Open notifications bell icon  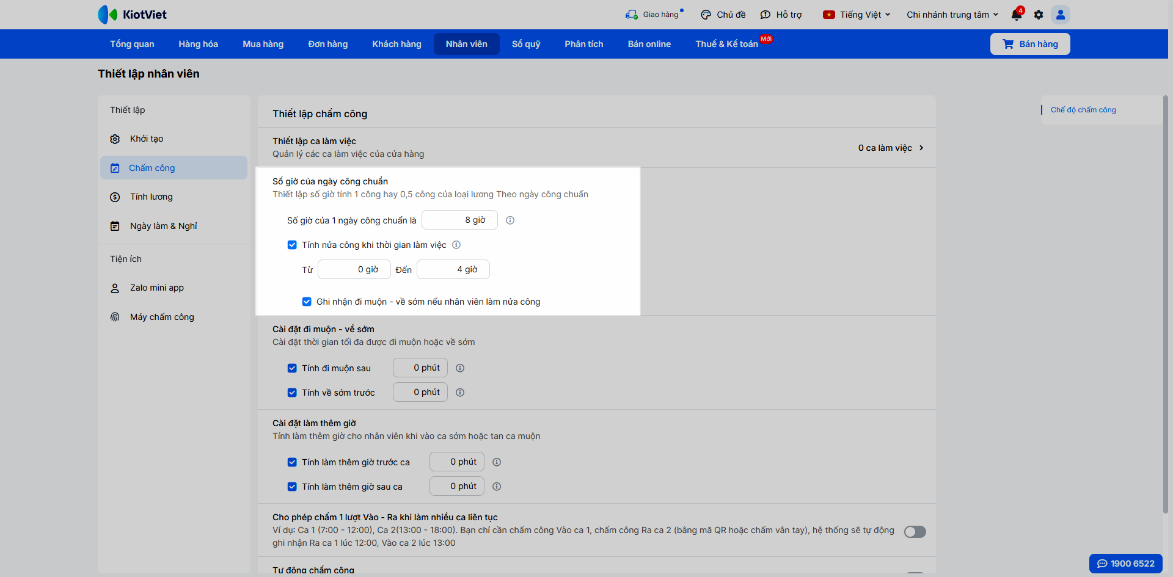pyautogui.click(x=1017, y=14)
